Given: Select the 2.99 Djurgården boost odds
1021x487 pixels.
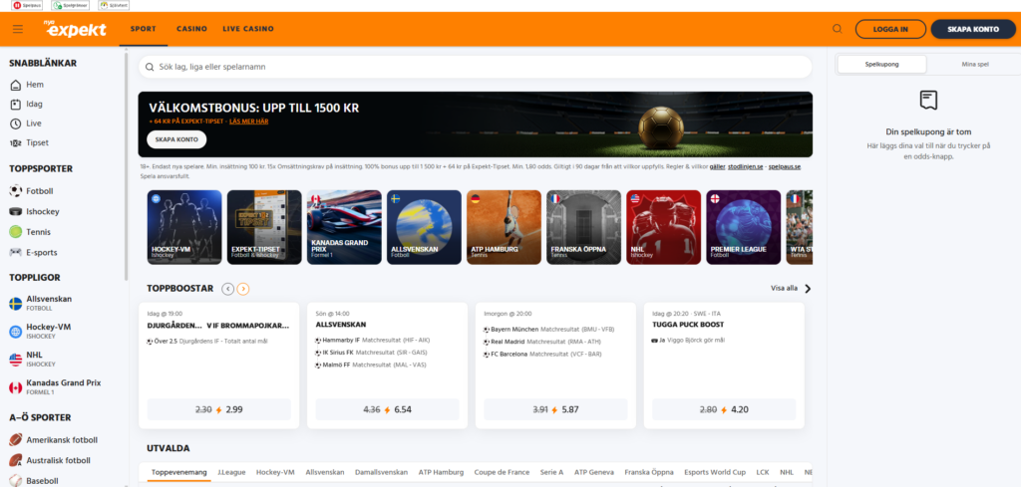Looking at the screenshot, I should [218, 409].
